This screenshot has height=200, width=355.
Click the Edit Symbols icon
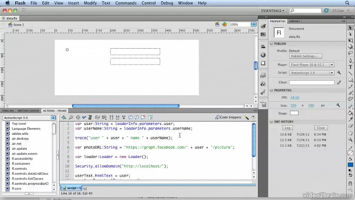(225, 24)
